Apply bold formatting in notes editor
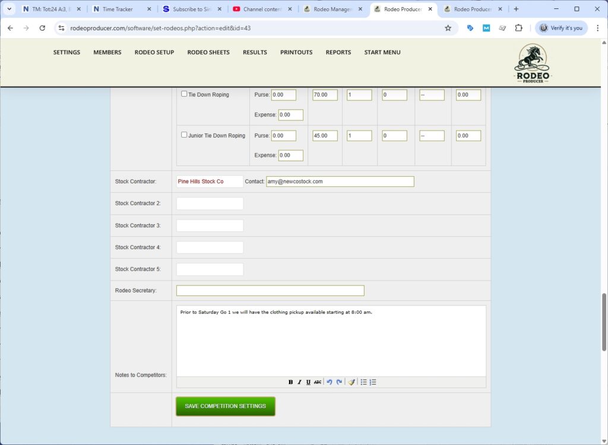The width and height of the screenshot is (608, 445). [x=290, y=382]
